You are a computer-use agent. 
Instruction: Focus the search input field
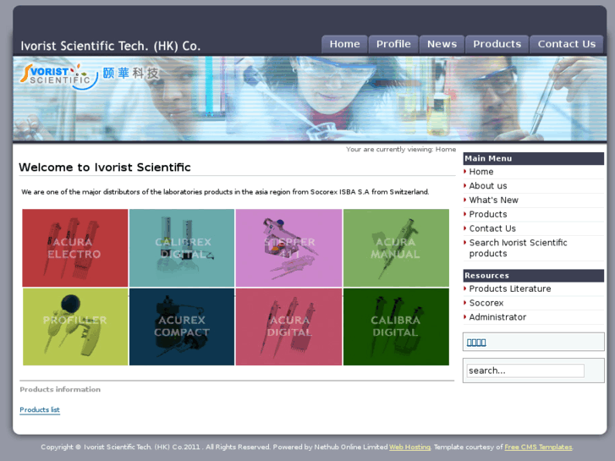tap(524, 370)
